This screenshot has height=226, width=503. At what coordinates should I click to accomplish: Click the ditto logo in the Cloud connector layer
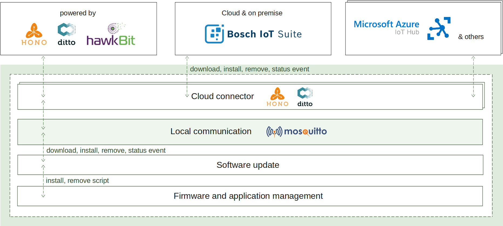[305, 97]
